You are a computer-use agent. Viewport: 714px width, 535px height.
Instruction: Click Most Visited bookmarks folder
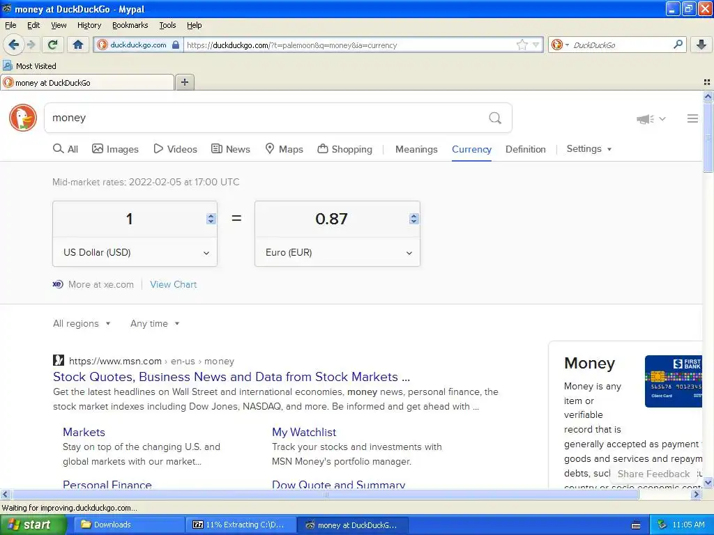(29, 66)
